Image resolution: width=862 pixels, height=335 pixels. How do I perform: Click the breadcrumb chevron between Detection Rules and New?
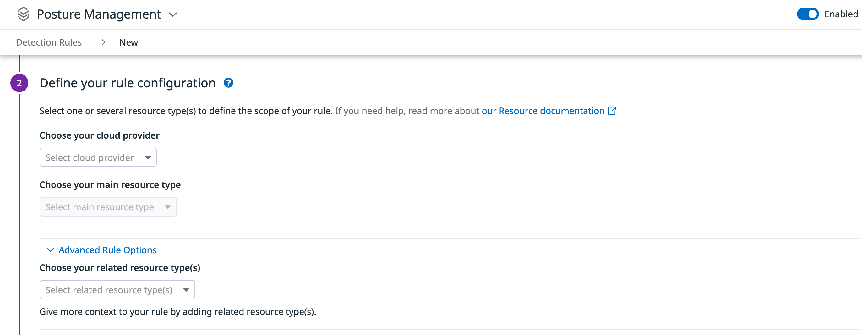coord(103,42)
